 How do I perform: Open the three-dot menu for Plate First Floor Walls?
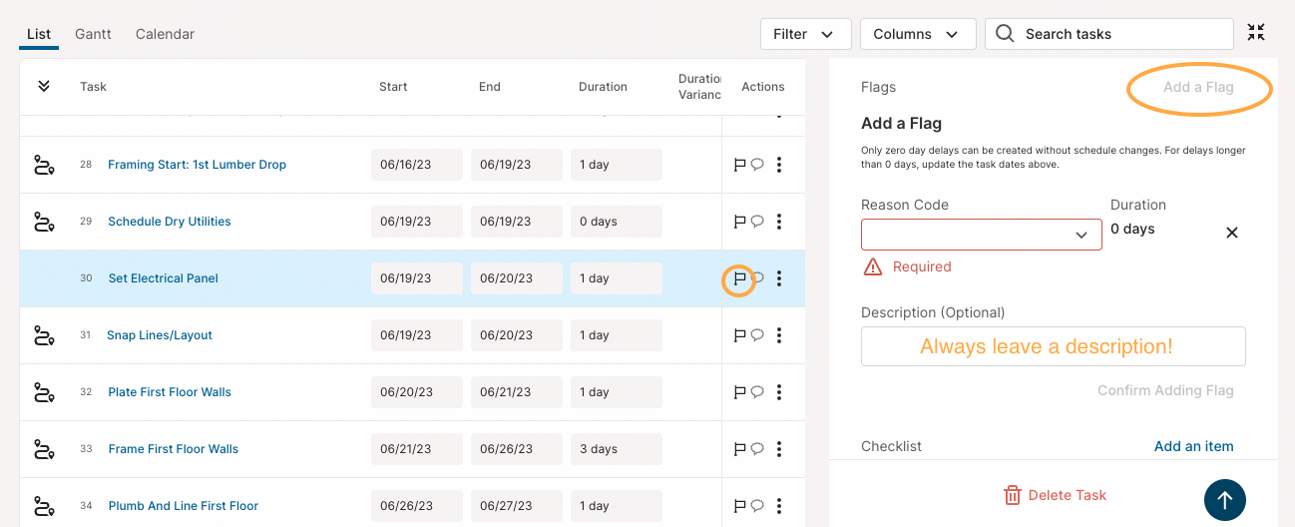coord(779,392)
